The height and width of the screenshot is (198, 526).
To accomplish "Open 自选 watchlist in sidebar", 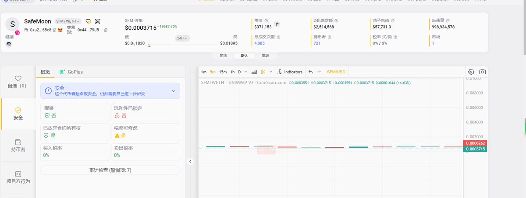I will point(18,82).
